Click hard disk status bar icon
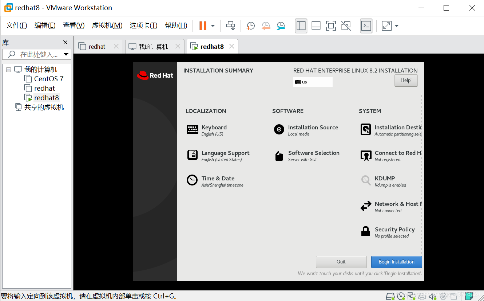Viewport: 484px width, 301px height. [390, 296]
